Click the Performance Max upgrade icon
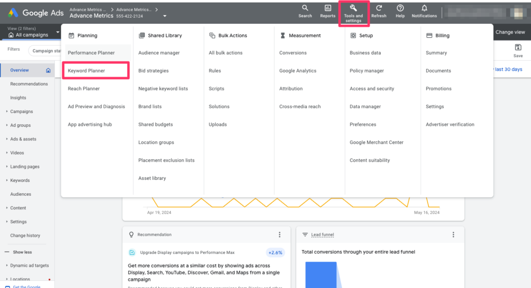 click(x=132, y=252)
